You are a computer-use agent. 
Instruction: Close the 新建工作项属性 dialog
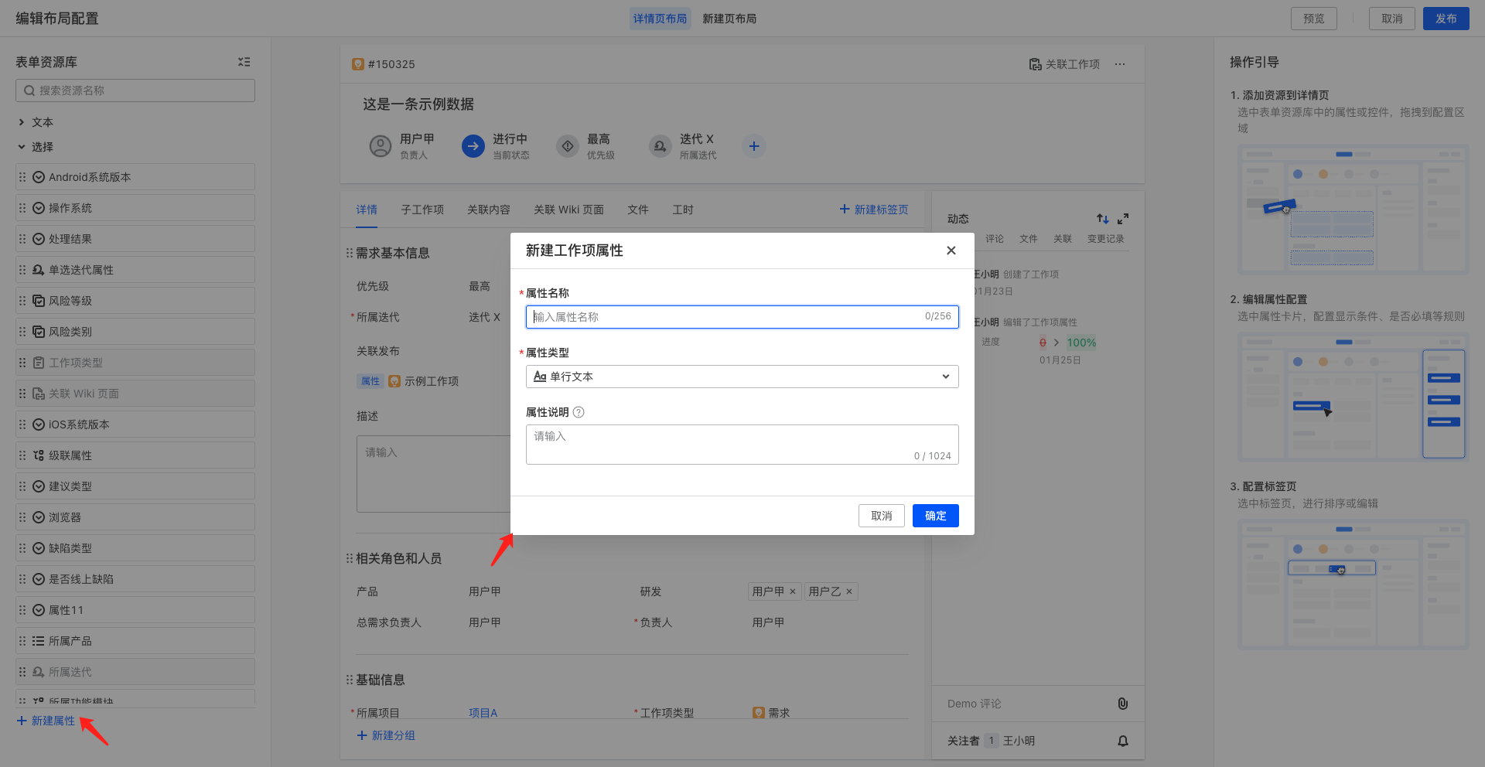[x=951, y=251]
